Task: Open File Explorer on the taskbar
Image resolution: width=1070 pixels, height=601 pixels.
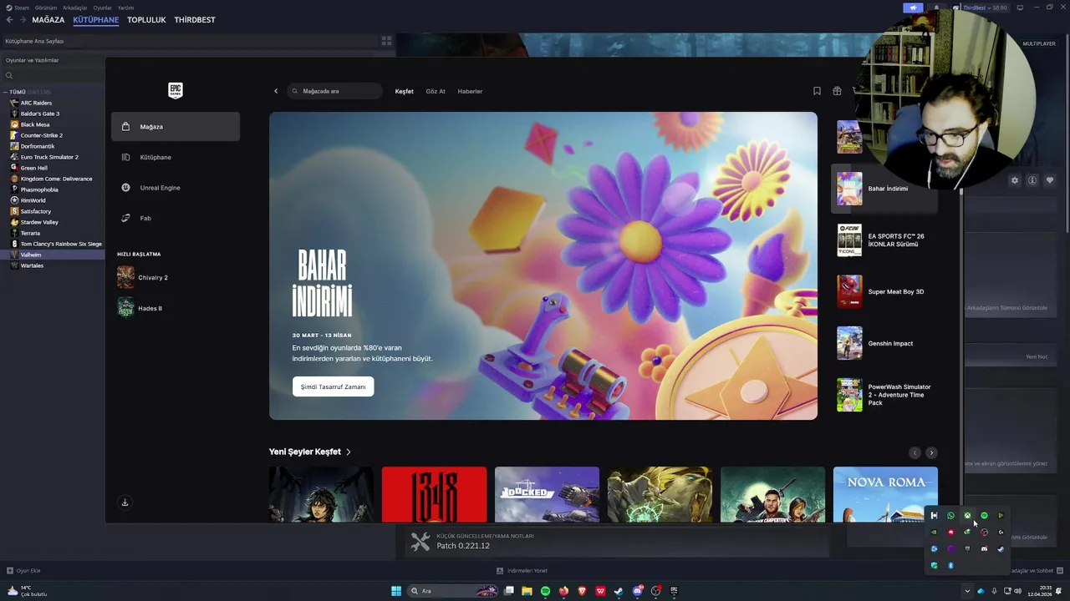Action: [x=527, y=591]
